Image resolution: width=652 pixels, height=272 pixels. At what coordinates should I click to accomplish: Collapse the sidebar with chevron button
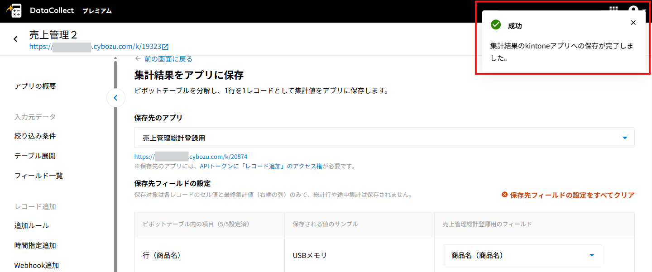[x=116, y=98]
